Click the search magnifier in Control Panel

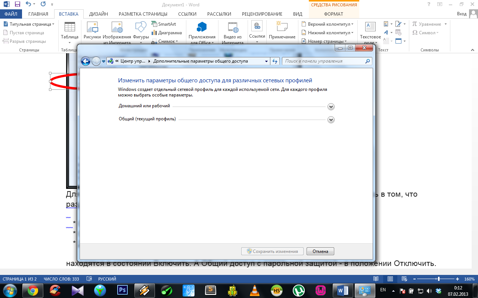coord(367,61)
